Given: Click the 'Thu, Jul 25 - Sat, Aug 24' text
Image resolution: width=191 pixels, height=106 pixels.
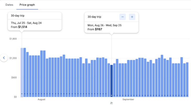Looking at the screenshot, I should pyautogui.click(x=26, y=23).
